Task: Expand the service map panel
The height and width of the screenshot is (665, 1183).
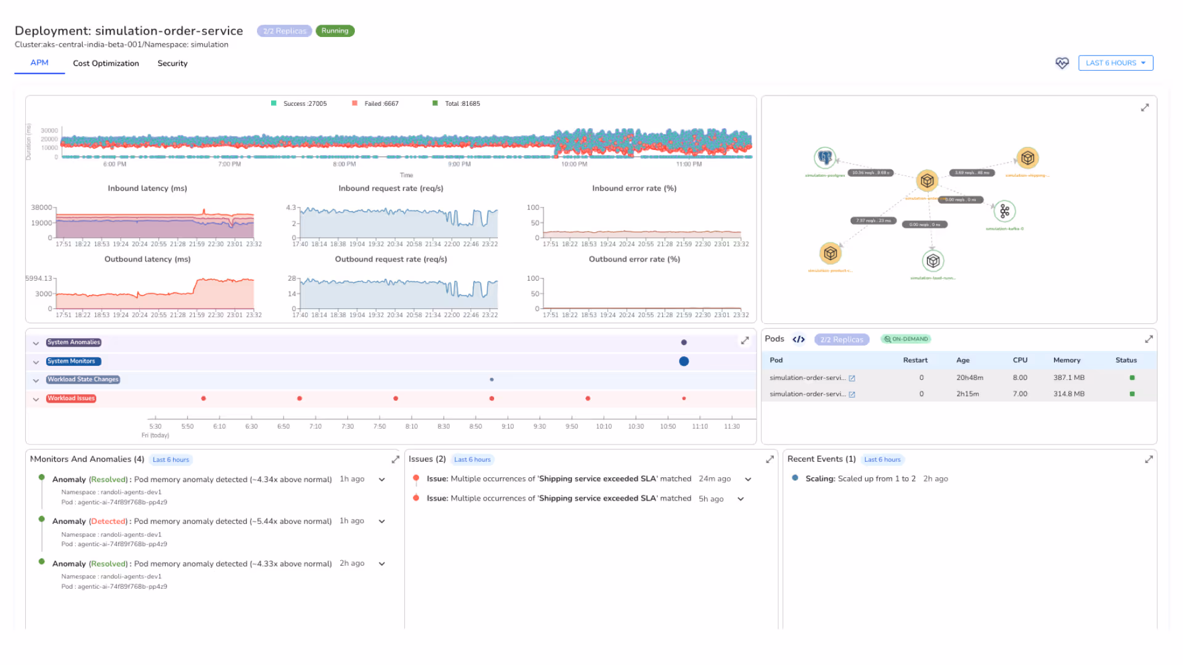Action: pyautogui.click(x=1145, y=108)
